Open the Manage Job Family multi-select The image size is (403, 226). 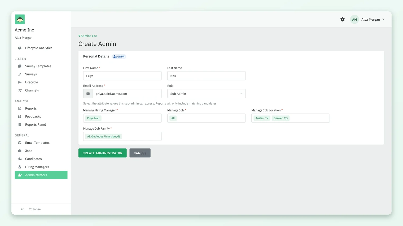click(x=122, y=136)
